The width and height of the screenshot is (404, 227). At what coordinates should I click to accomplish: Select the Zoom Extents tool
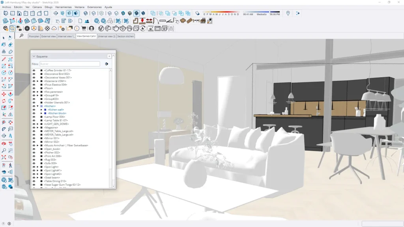point(4,157)
